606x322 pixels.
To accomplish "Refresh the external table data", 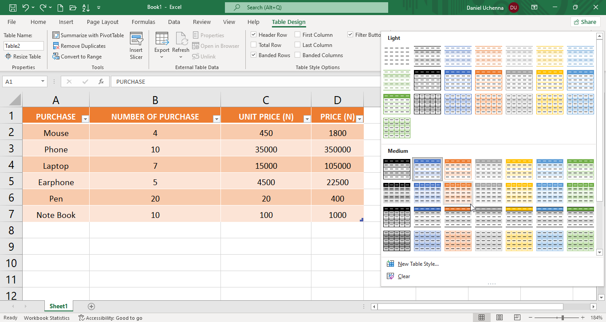I will 181,44.
